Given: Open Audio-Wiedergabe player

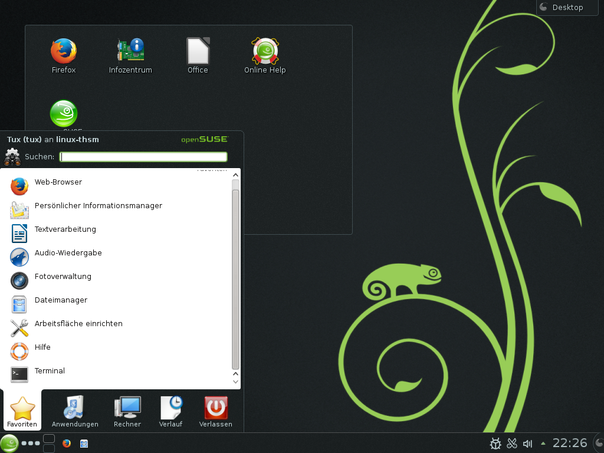Looking at the screenshot, I should coord(68,253).
